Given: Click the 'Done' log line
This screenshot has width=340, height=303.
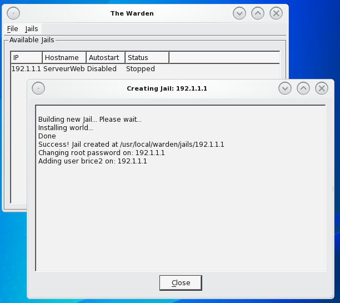Looking at the screenshot, I should [x=47, y=136].
